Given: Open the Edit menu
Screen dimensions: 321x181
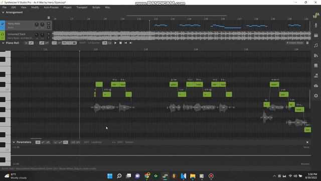Looking at the screenshot, I should (14, 8).
